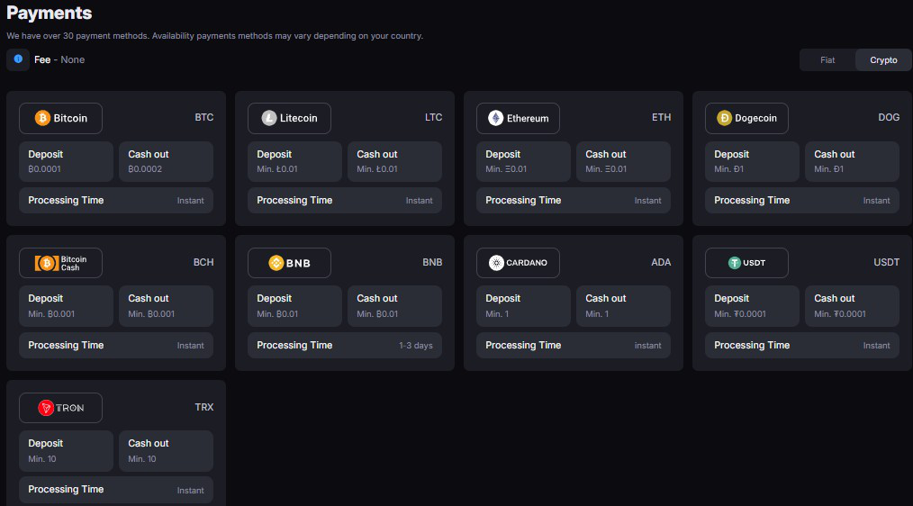Click the ETH ticker text
Screen dimensions: 913x506
pos(662,118)
